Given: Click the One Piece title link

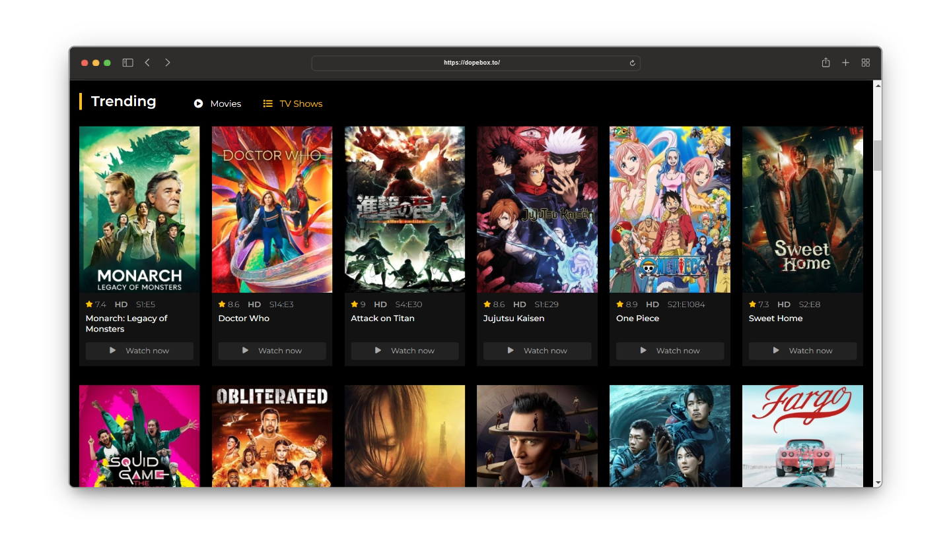Looking at the screenshot, I should [x=637, y=318].
